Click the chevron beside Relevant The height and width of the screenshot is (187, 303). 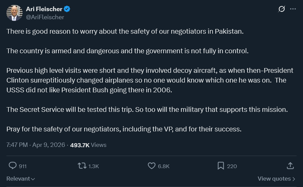pyautogui.click(x=33, y=179)
